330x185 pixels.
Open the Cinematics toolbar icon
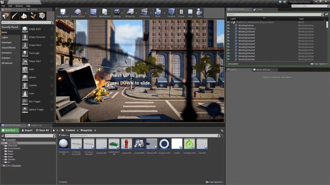144,12
